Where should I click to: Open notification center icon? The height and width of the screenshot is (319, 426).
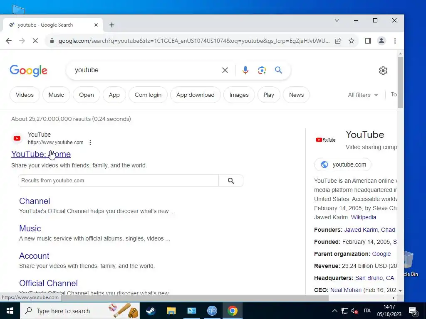413,311
